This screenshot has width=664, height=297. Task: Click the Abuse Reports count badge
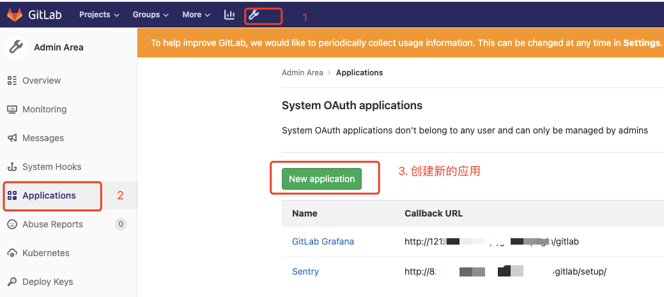[x=121, y=224]
